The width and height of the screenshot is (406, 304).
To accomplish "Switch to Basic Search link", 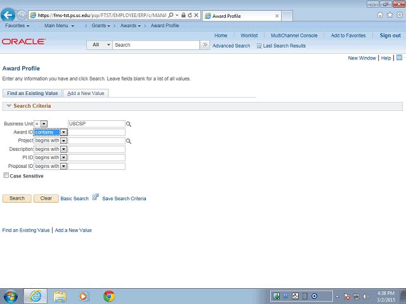I will [75, 198].
